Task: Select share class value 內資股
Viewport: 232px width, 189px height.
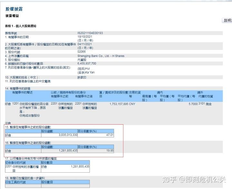Action: point(82,60)
